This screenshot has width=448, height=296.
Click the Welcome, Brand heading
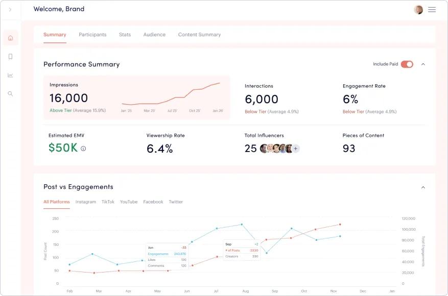pyautogui.click(x=59, y=9)
